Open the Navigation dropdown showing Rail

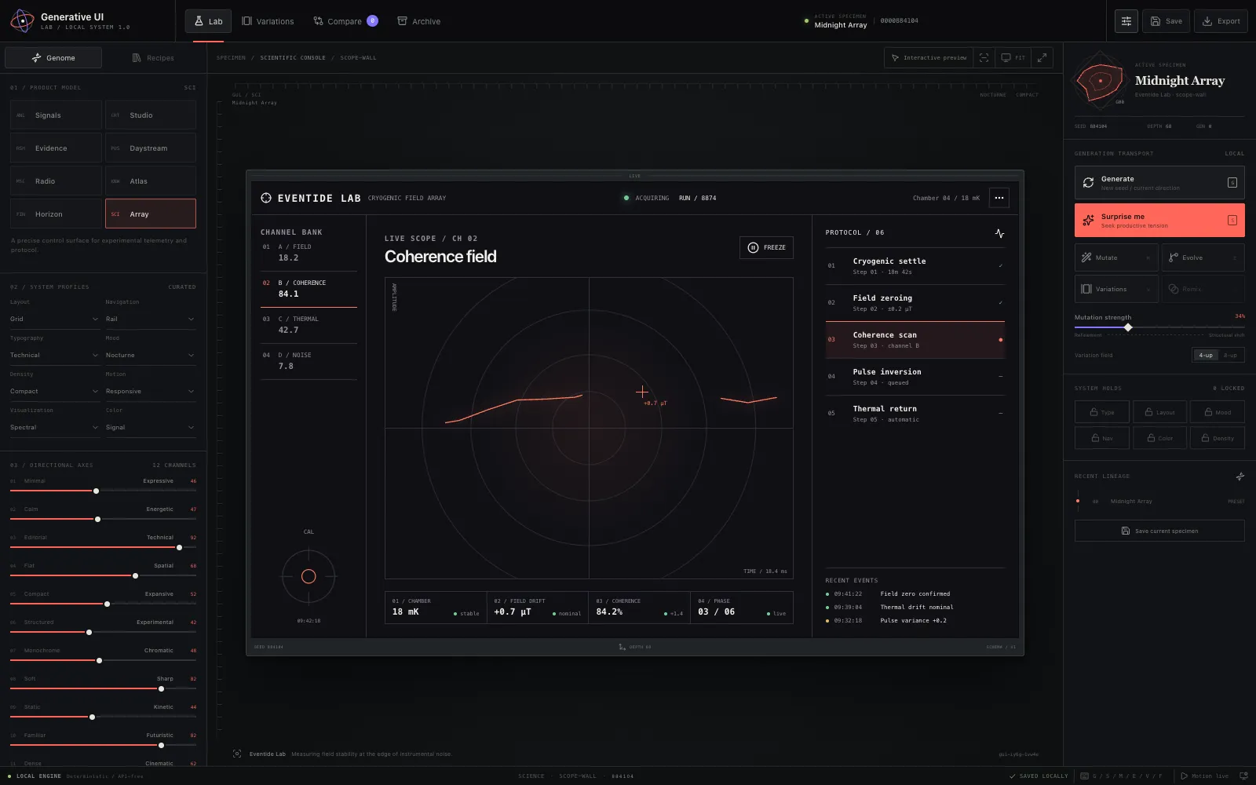150,319
